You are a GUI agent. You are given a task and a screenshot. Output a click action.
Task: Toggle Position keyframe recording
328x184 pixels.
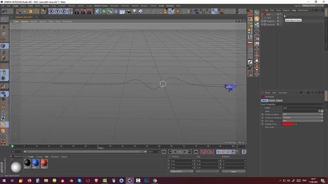pos(218,152)
